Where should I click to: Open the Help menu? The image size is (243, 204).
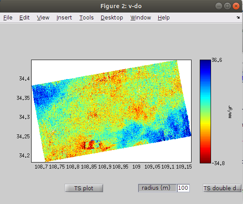coord(163,18)
